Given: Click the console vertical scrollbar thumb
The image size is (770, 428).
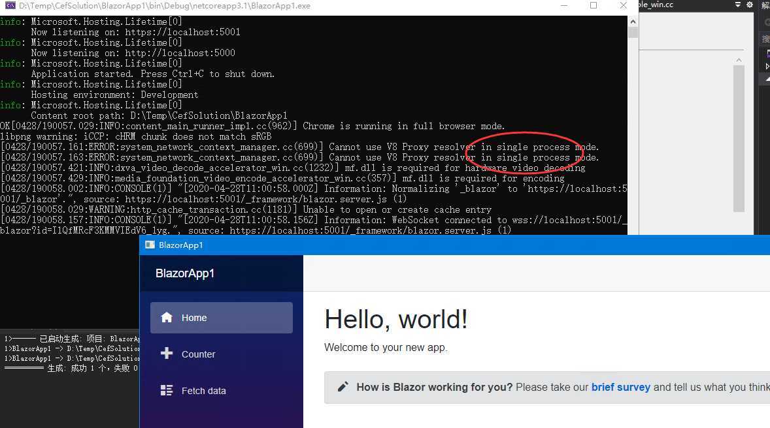Looking at the screenshot, I should [633, 33].
